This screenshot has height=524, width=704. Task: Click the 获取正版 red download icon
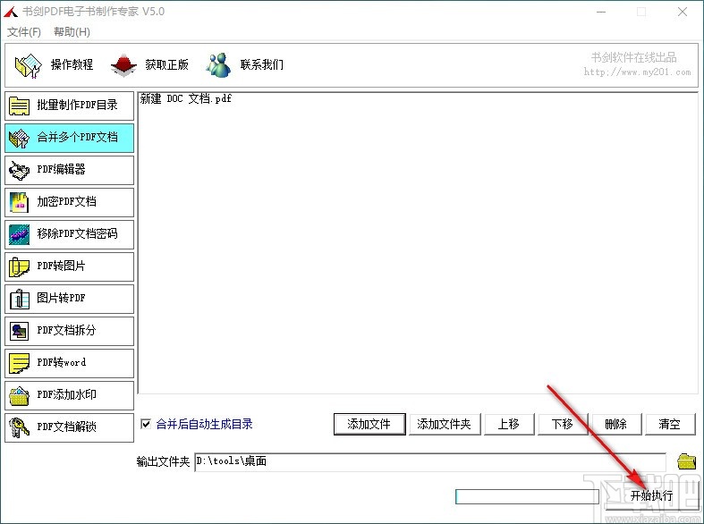point(123,65)
